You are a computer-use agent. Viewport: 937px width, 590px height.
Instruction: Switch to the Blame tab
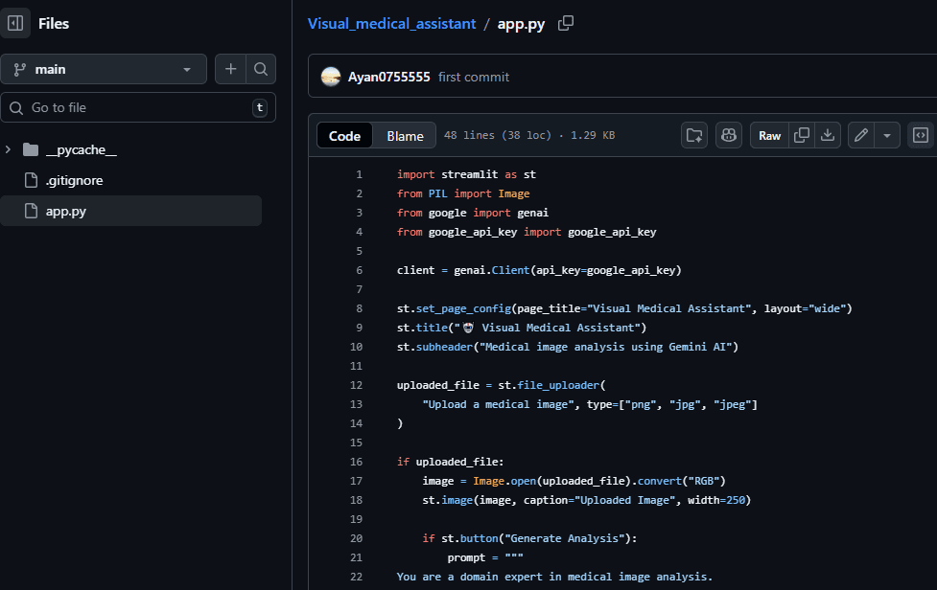point(404,135)
